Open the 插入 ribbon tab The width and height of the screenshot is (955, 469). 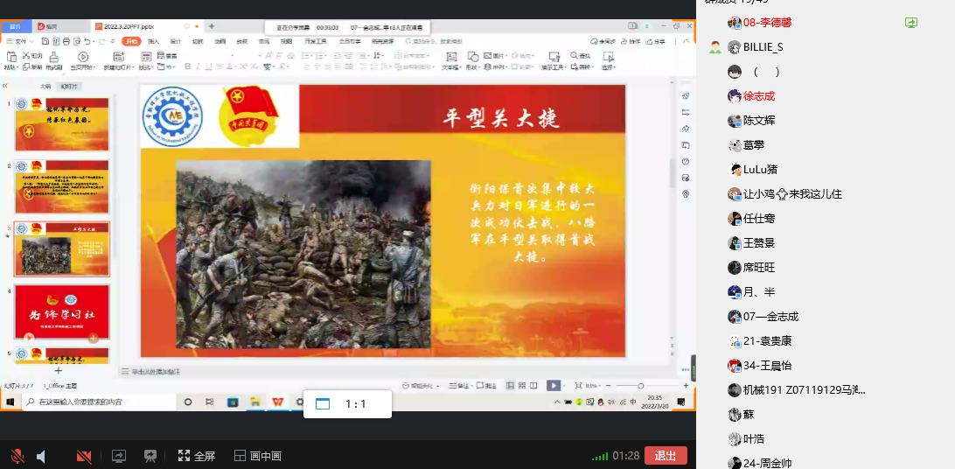[x=154, y=41]
